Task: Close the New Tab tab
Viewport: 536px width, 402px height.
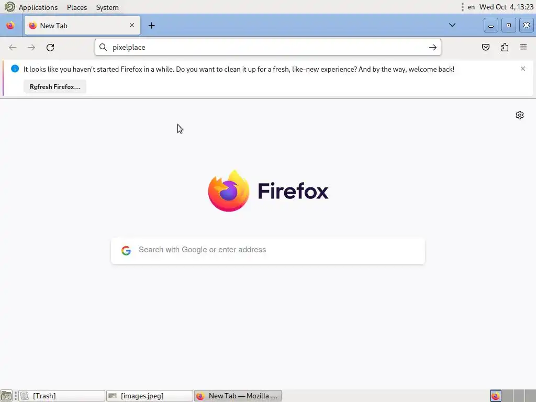Action: [x=132, y=25]
